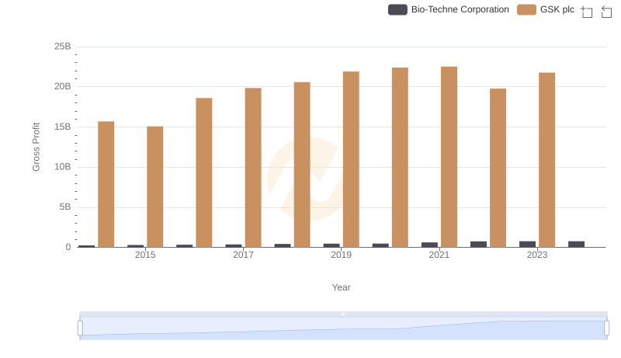This screenshot has width=621, height=358.
Task: Click the 15B y-axis label
Action: [63, 127]
